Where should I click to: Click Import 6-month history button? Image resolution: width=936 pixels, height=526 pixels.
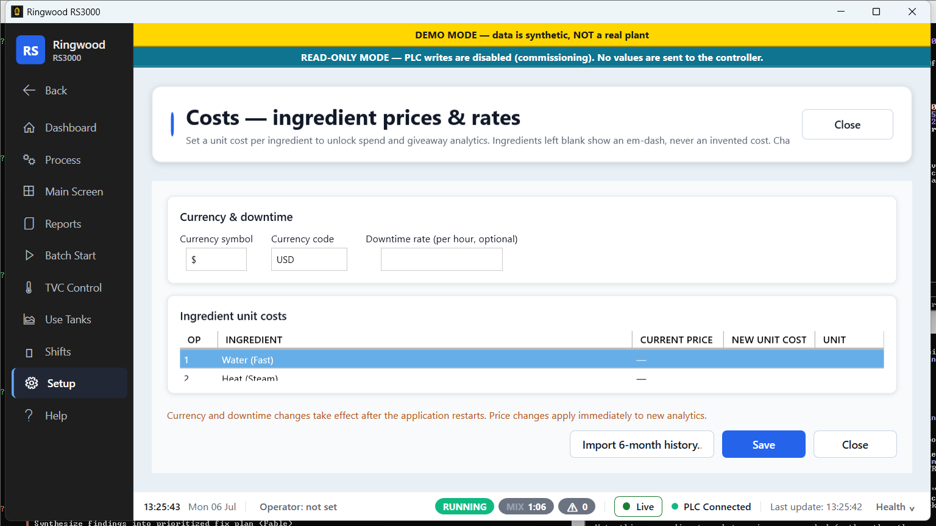642,444
